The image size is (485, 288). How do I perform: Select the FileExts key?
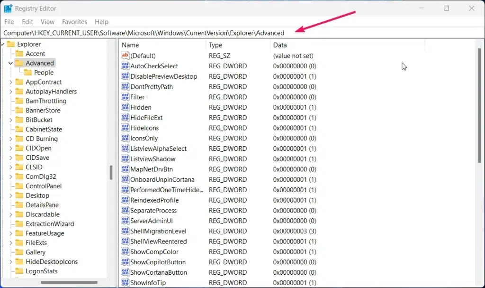point(36,242)
